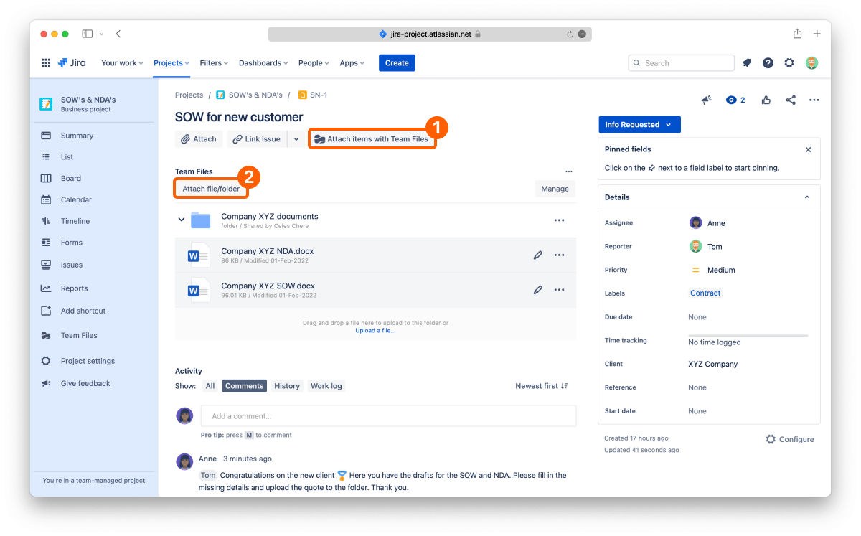
Task: Show the History activity tab
Action: tap(287, 386)
